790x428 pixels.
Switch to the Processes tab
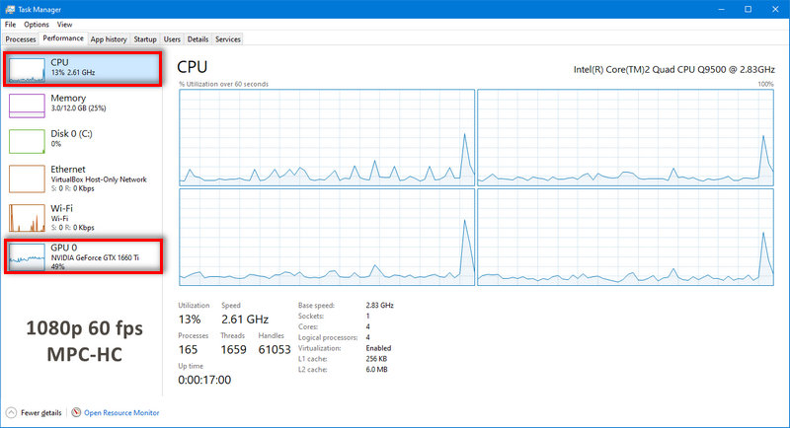21,39
